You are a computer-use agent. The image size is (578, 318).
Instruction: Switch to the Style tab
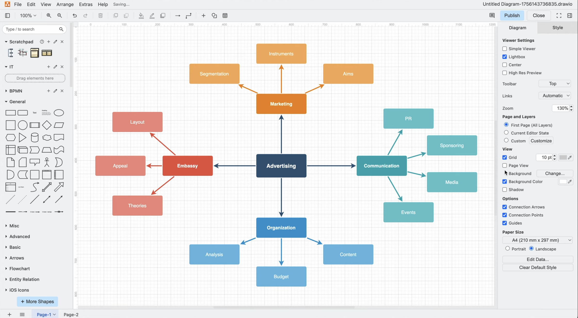557,27
